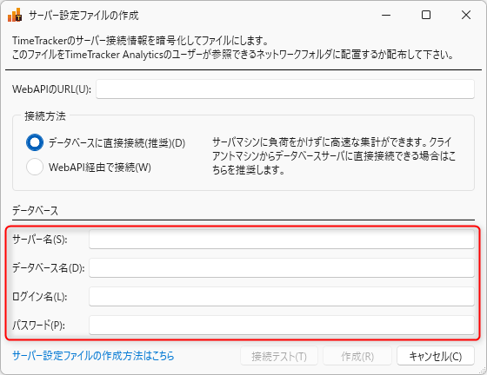Screen dimensions: 487x375
Task: Select データベースに直接接続(推奨) radio option
Action: coord(35,142)
